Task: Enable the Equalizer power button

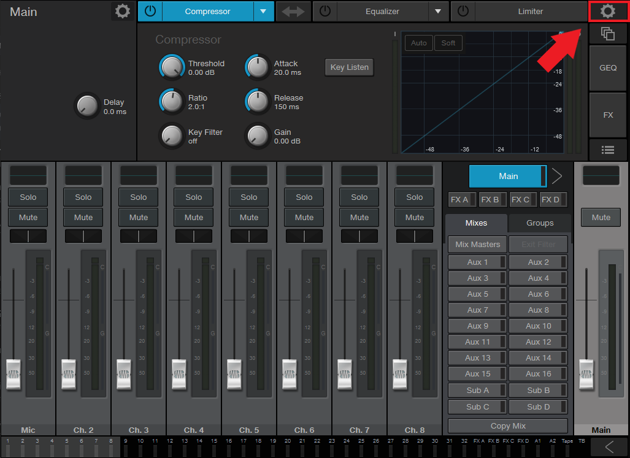Action: point(325,11)
